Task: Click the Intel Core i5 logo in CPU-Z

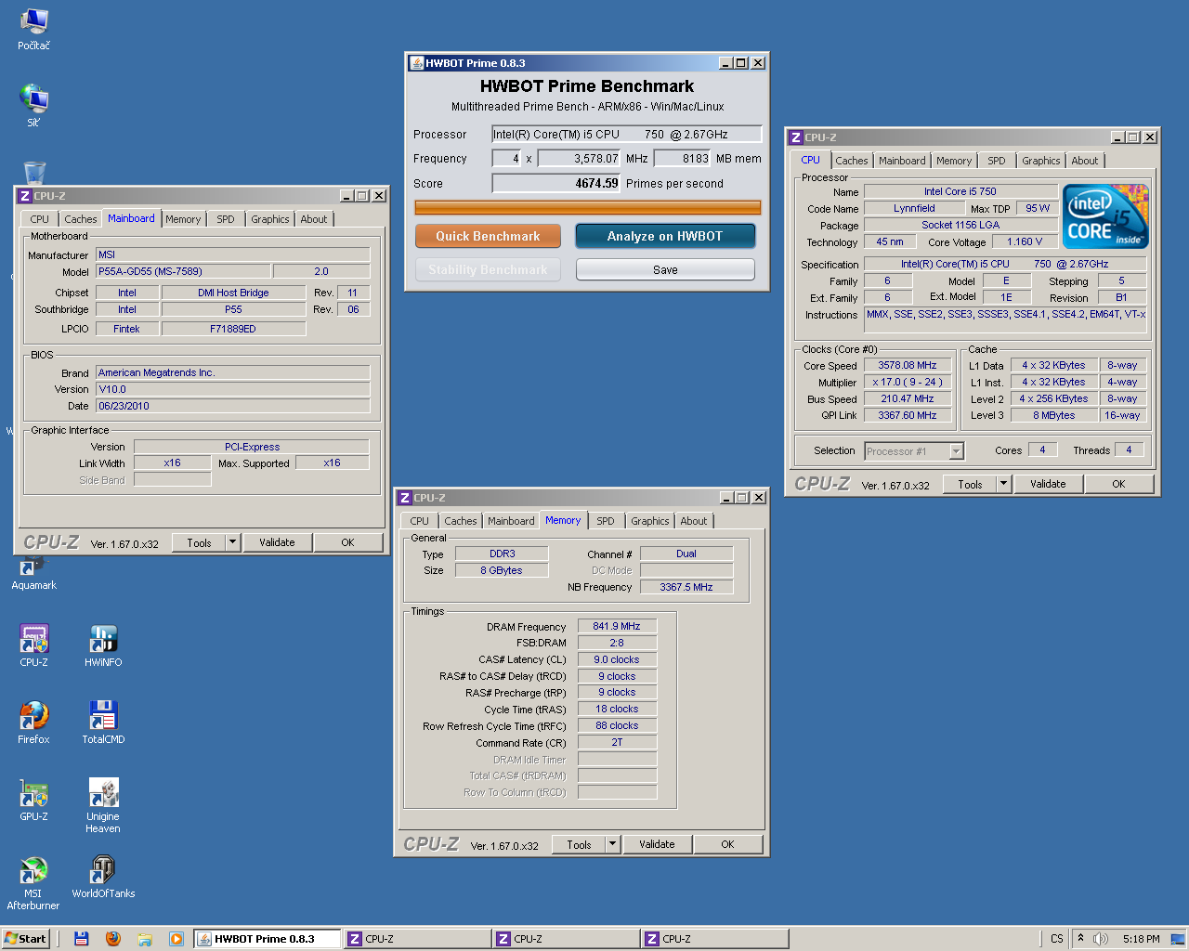Action: point(1106,215)
